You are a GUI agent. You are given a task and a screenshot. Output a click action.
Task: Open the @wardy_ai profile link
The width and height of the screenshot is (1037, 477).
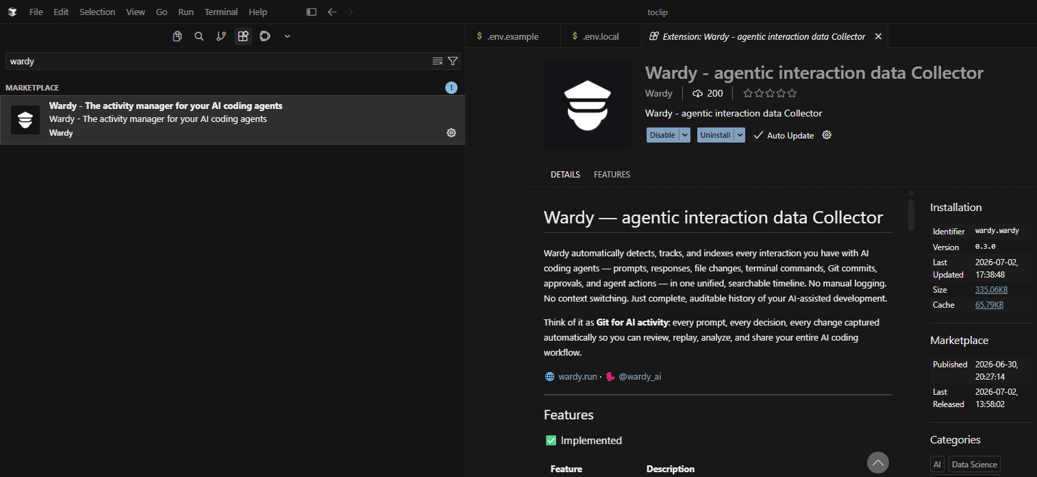(x=640, y=376)
